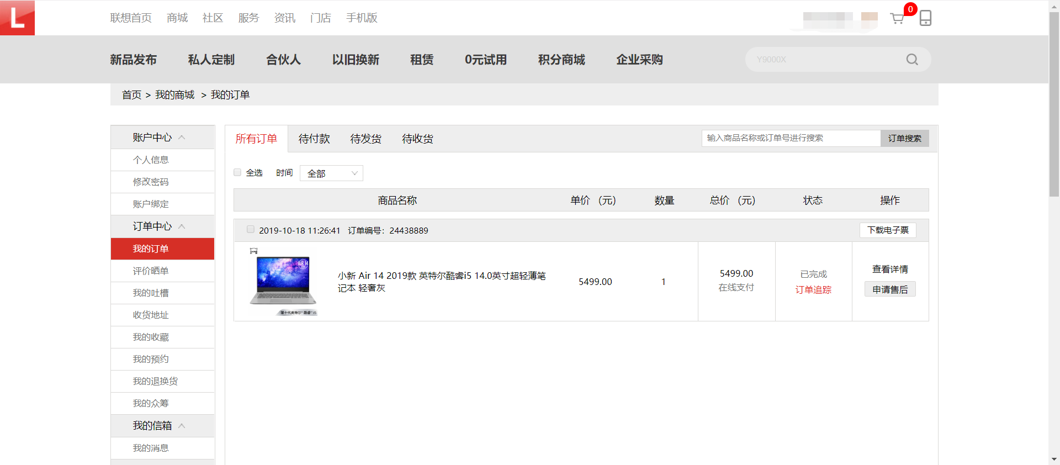
Task: Open 修改密码 in sidebar
Action: pyautogui.click(x=151, y=182)
